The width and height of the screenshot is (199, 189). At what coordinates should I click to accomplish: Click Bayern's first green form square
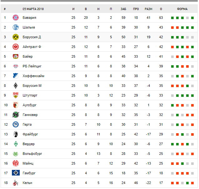coord(172,18)
